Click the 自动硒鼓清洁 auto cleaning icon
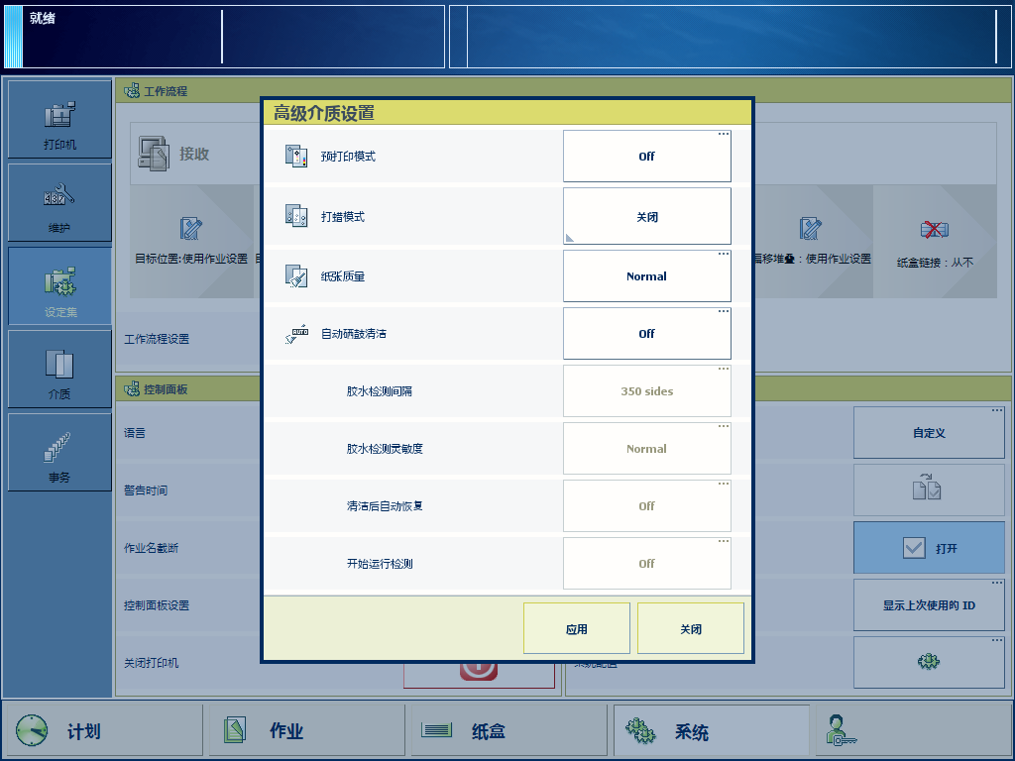Image resolution: width=1015 pixels, height=761 pixels. 296,334
